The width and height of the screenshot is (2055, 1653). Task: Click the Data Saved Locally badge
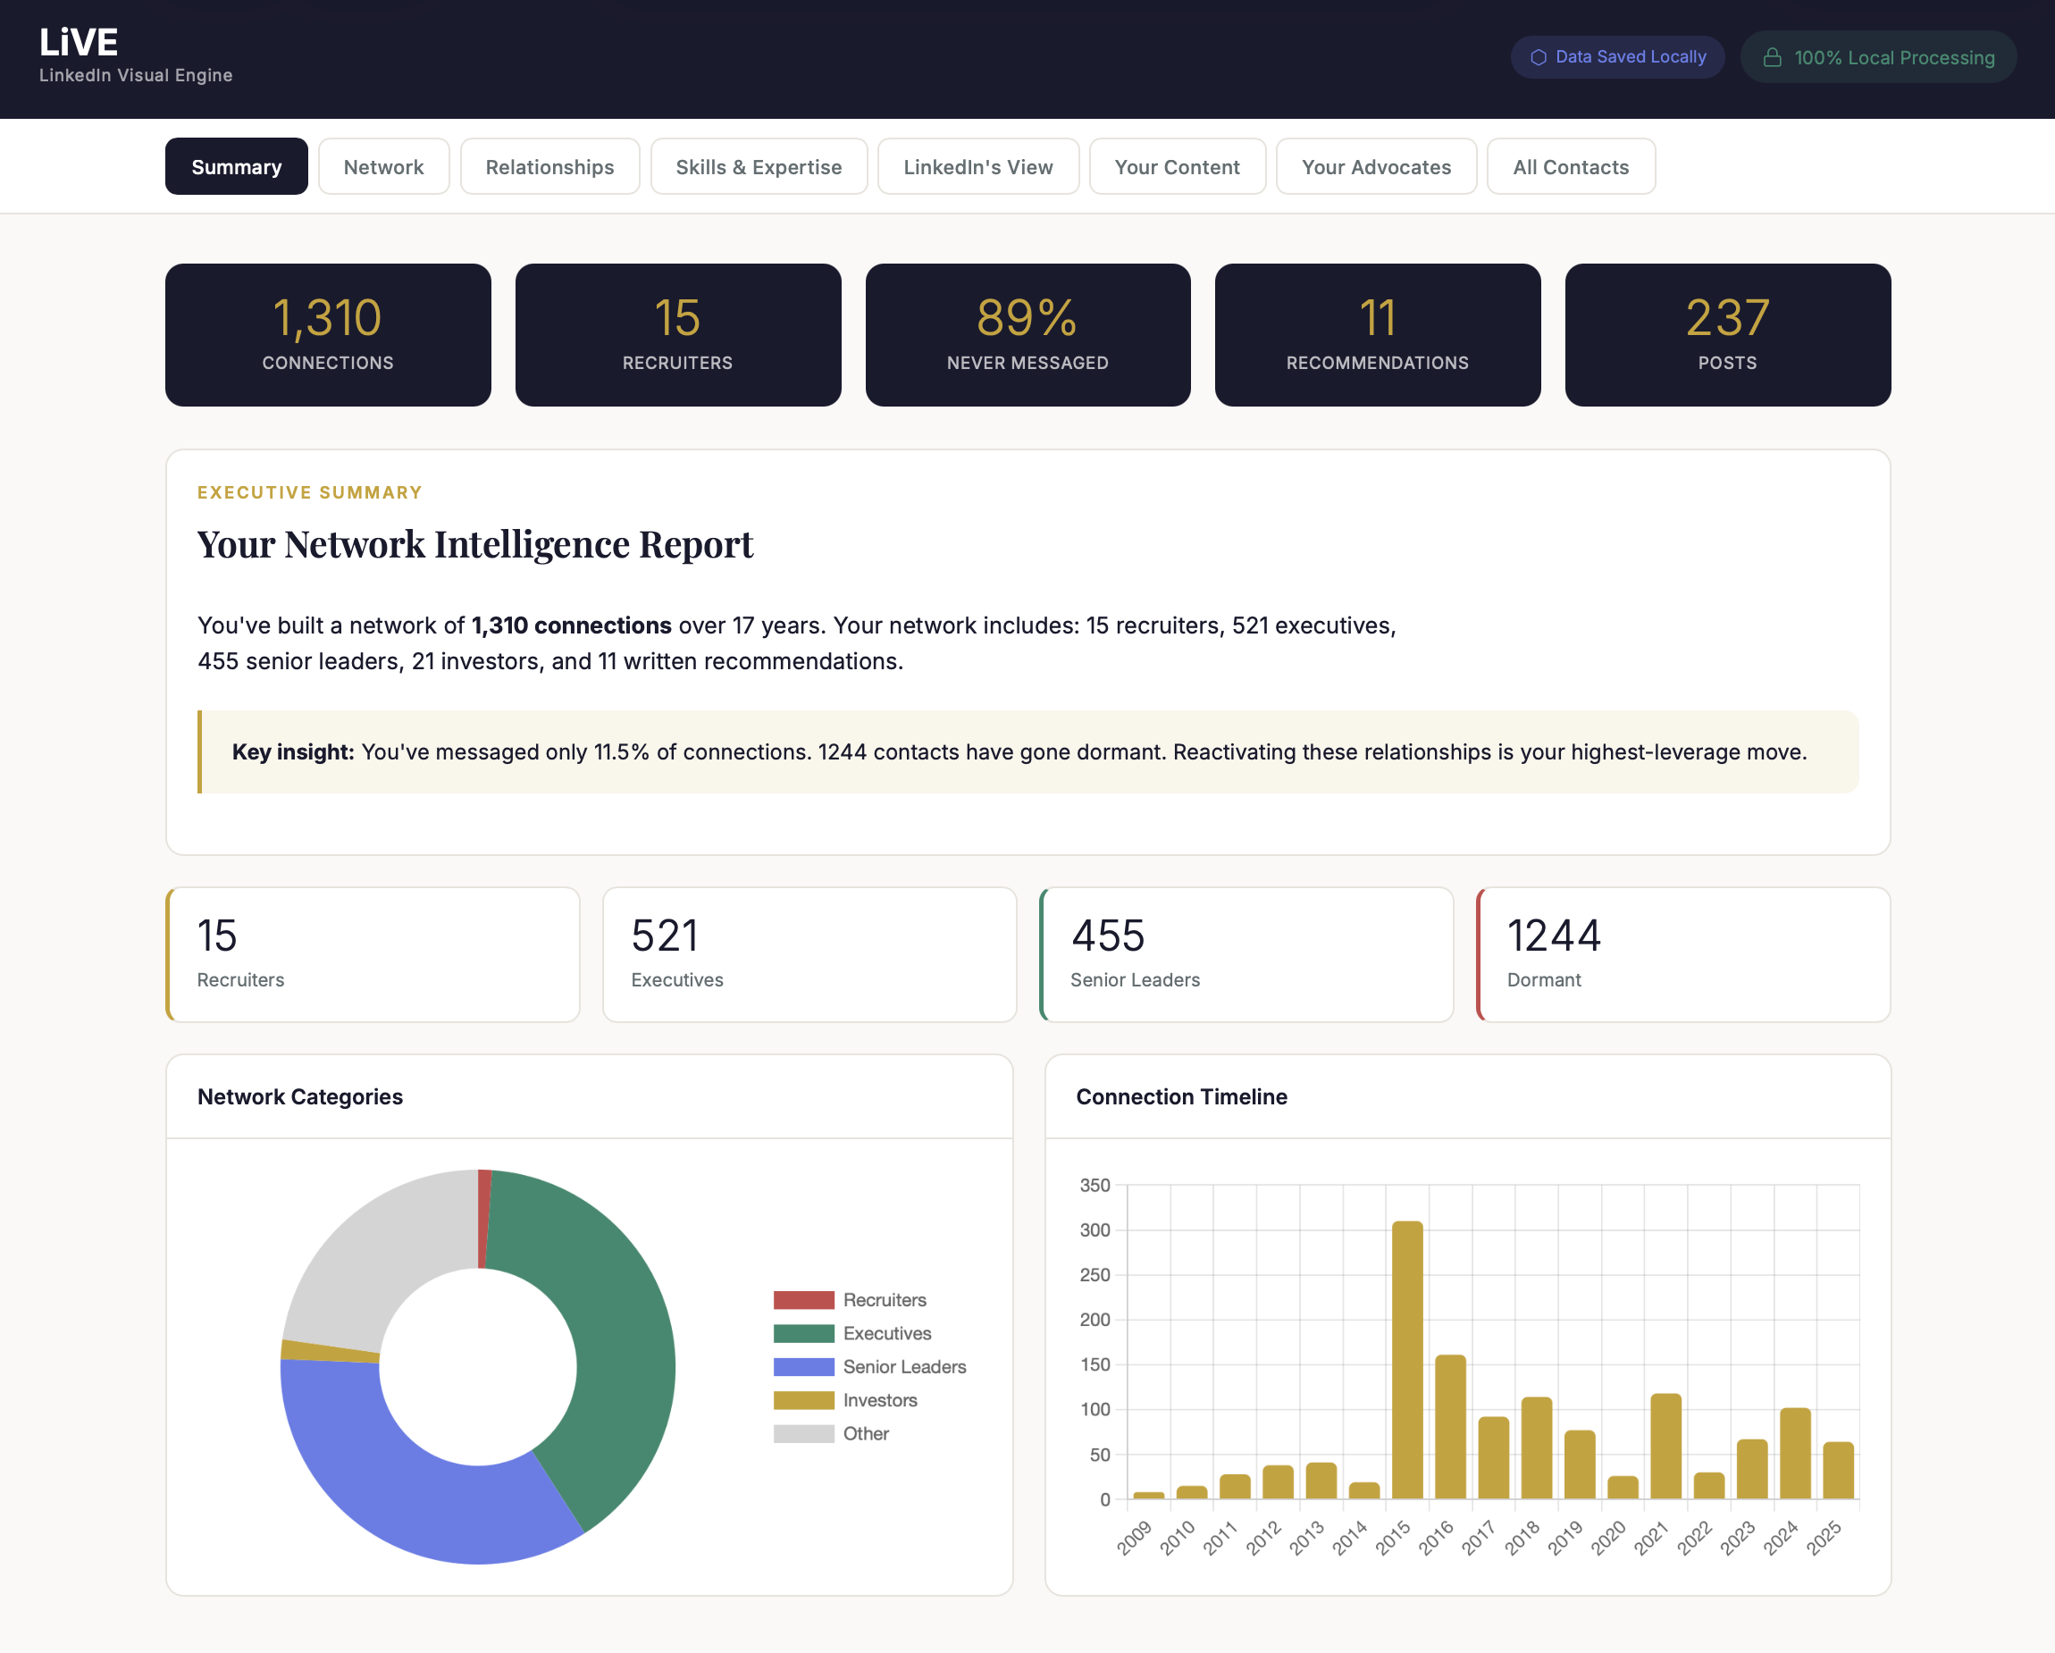point(1617,56)
